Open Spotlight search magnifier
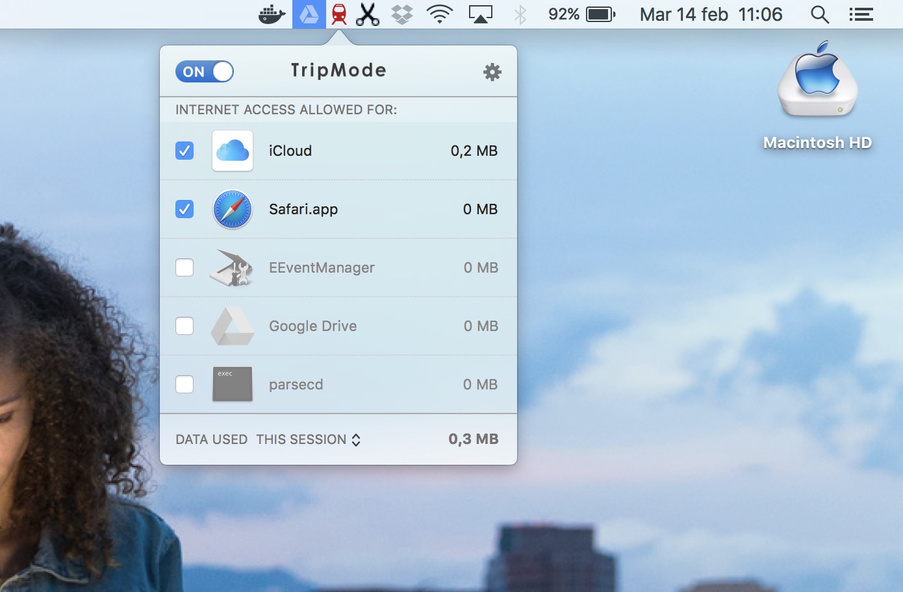This screenshot has height=592, width=903. 820,14
